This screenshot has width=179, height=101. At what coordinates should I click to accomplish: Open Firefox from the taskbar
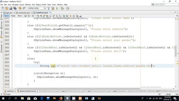tap(61, 98)
